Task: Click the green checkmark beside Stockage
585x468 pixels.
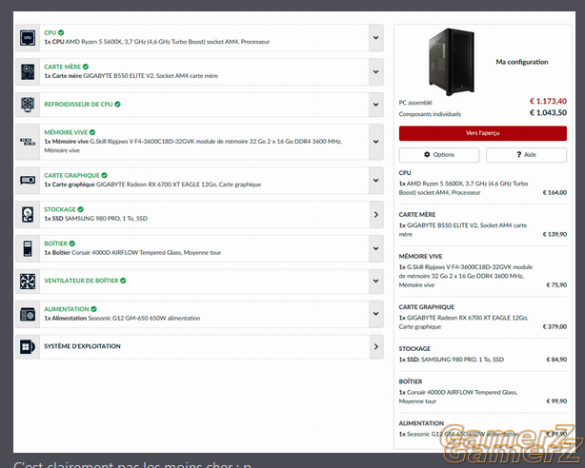Action: pyautogui.click(x=81, y=209)
